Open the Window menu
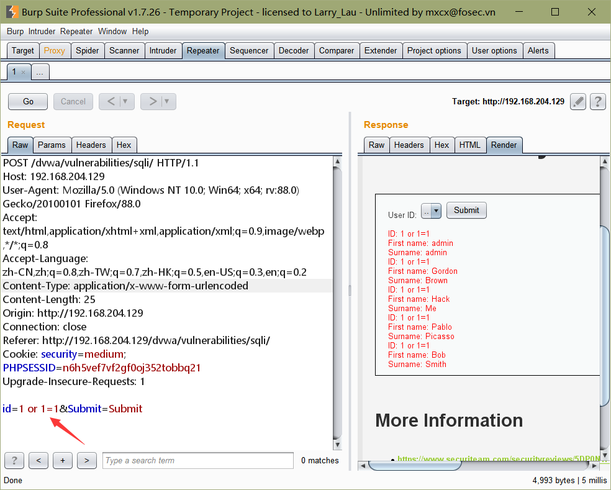611x490 pixels. tap(112, 32)
